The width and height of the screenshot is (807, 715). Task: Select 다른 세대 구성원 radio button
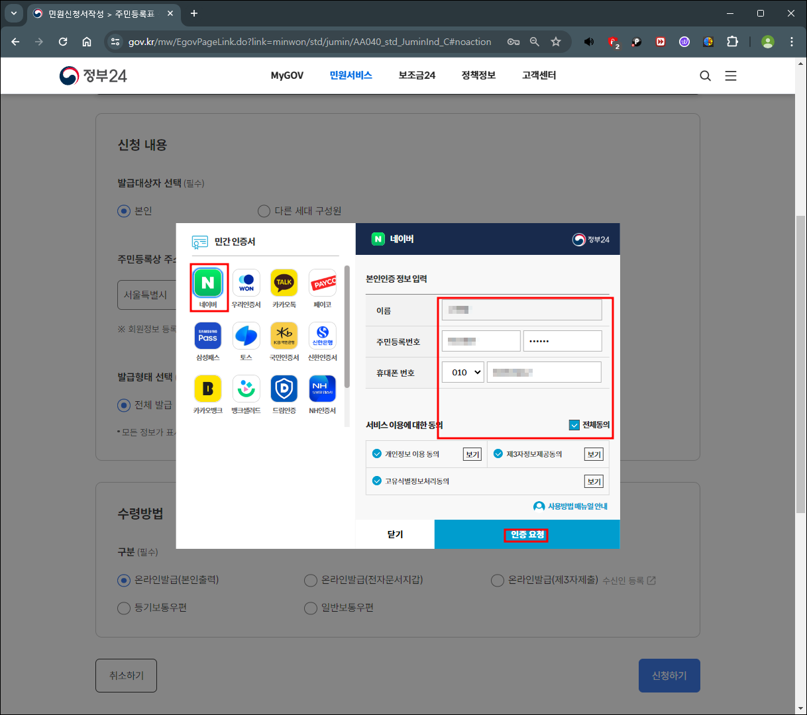[x=264, y=211]
